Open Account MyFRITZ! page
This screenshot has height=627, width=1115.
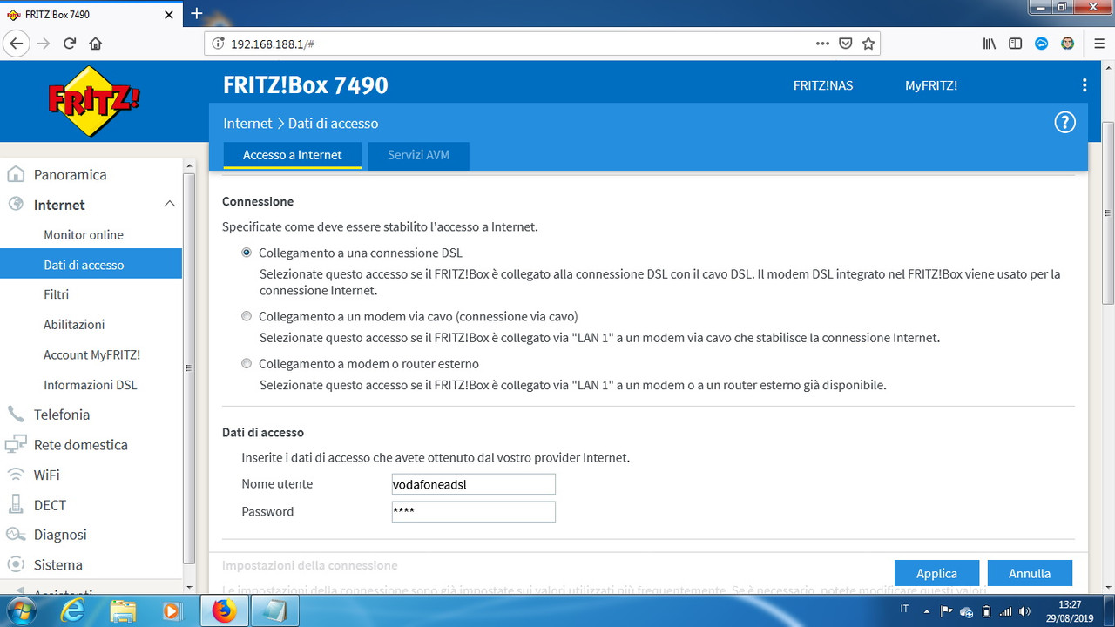91,354
